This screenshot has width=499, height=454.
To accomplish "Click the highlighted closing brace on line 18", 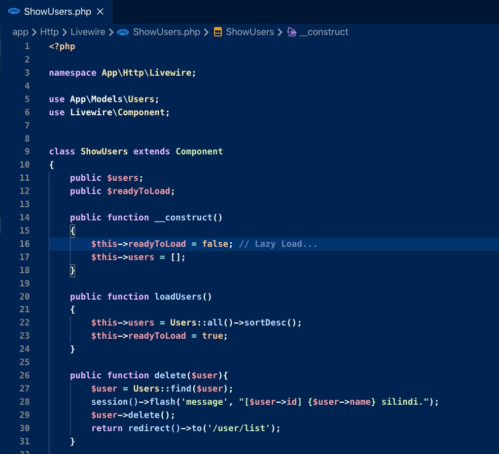I will (x=73, y=271).
